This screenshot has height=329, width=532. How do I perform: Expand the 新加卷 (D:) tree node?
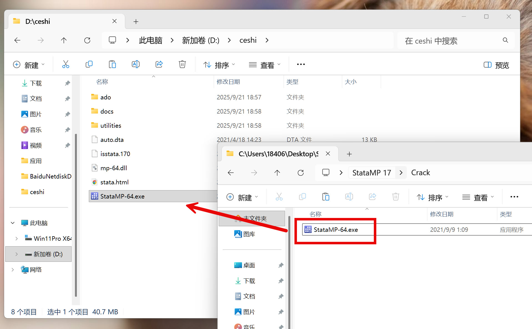coord(17,254)
